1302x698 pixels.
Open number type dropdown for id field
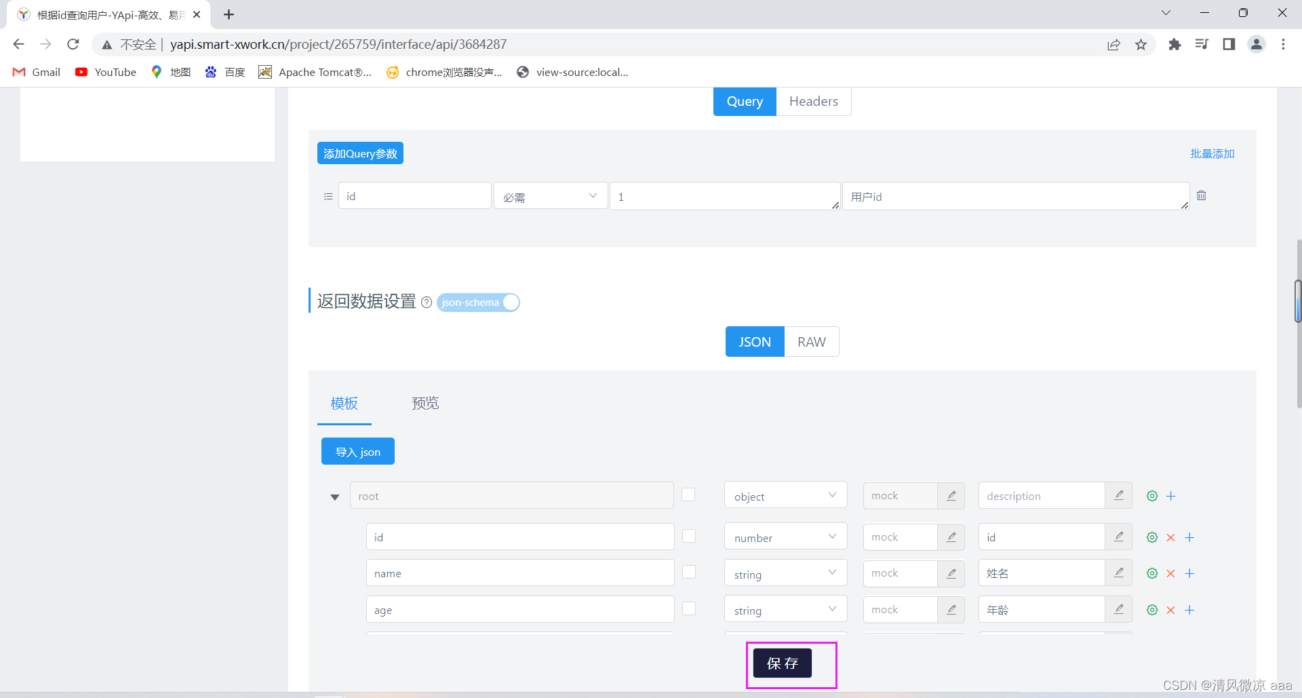coord(785,537)
